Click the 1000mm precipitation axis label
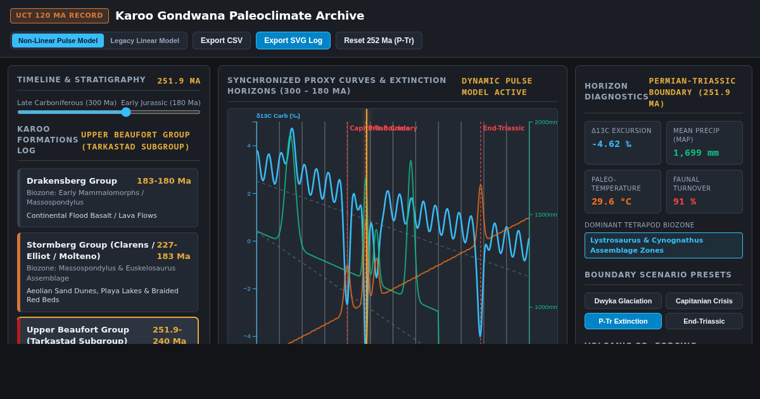The height and width of the screenshot is (399, 760). (x=546, y=307)
